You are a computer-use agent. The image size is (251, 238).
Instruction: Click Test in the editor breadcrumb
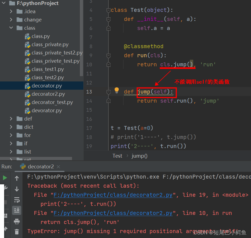pos(117,156)
